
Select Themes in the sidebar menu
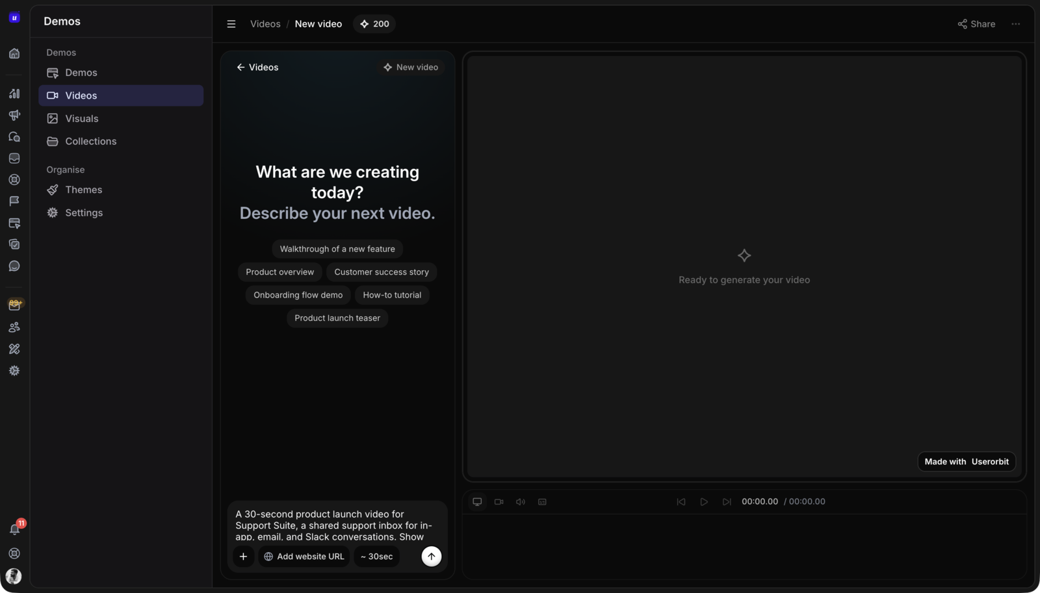[x=121, y=190]
